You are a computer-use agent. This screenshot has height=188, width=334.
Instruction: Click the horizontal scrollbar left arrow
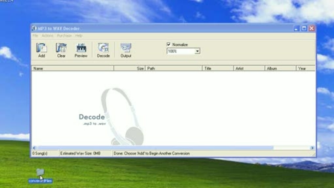click(x=34, y=148)
